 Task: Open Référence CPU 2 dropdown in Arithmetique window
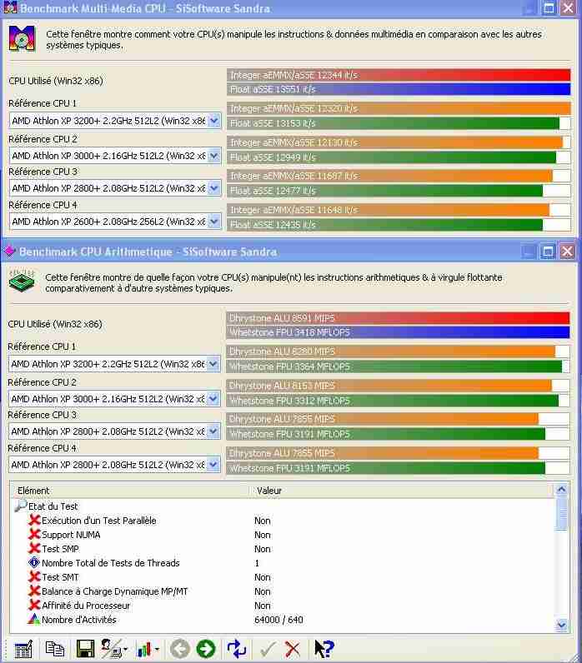(213, 399)
